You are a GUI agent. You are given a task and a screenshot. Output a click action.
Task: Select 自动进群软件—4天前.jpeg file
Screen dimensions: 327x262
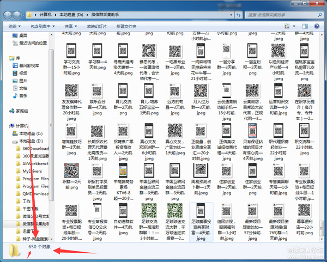click(123, 220)
